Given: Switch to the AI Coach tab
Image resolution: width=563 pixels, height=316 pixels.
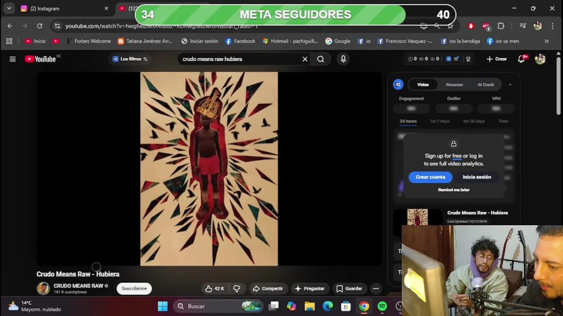Looking at the screenshot, I should pyautogui.click(x=486, y=84).
